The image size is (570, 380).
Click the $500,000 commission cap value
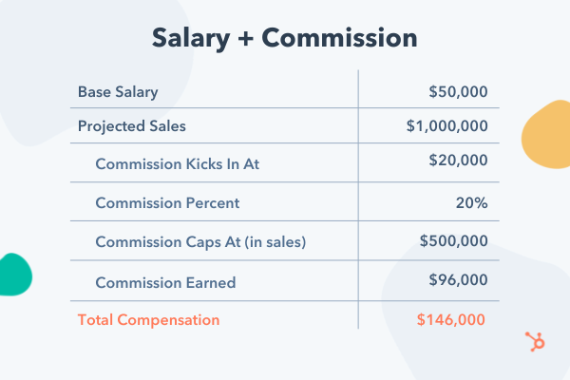[x=453, y=242]
